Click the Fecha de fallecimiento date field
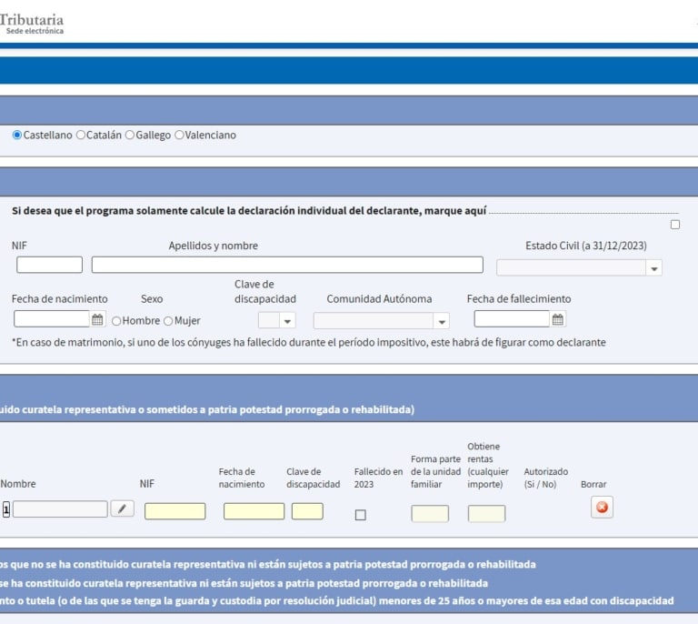 tap(512, 319)
